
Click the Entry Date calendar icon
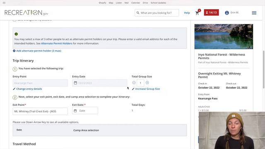(75, 83)
